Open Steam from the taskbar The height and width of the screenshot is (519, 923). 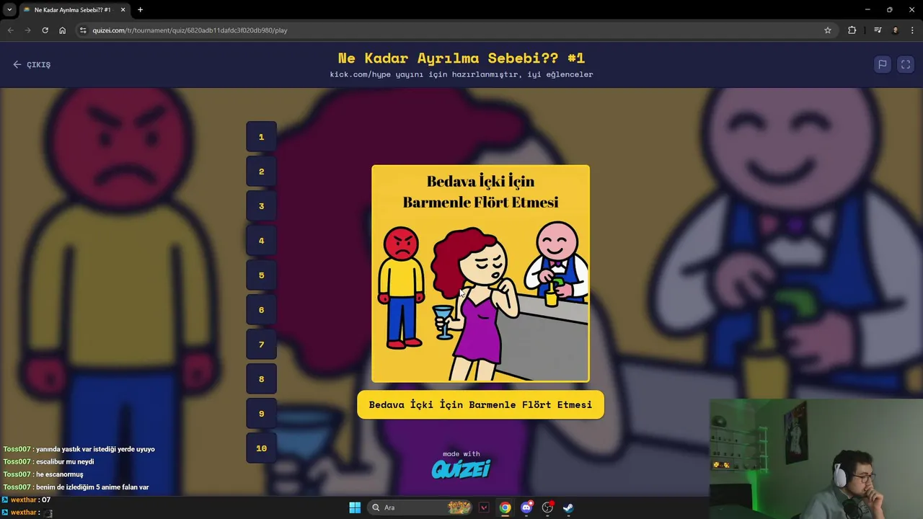coord(568,507)
